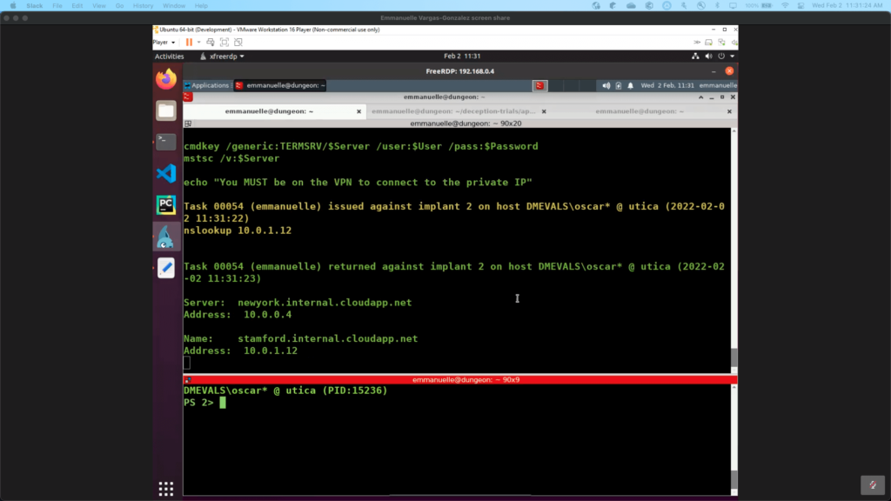Pause the virtual machine in VMware toolbar
This screenshot has height=501, width=891.
[x=187, y=42]
